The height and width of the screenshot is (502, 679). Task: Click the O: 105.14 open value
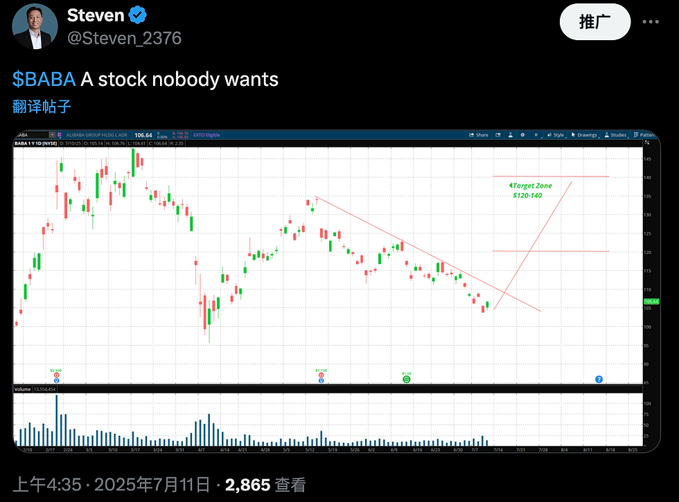93,143
